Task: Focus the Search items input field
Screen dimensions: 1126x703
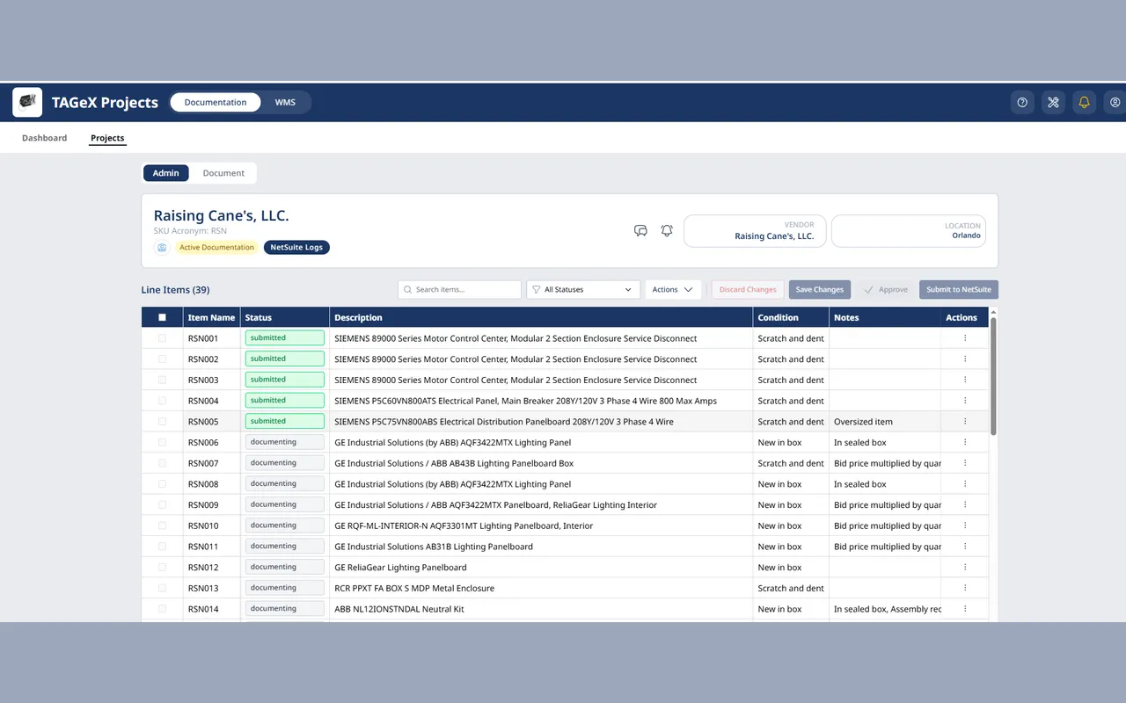Action: [x=459, y=289]
